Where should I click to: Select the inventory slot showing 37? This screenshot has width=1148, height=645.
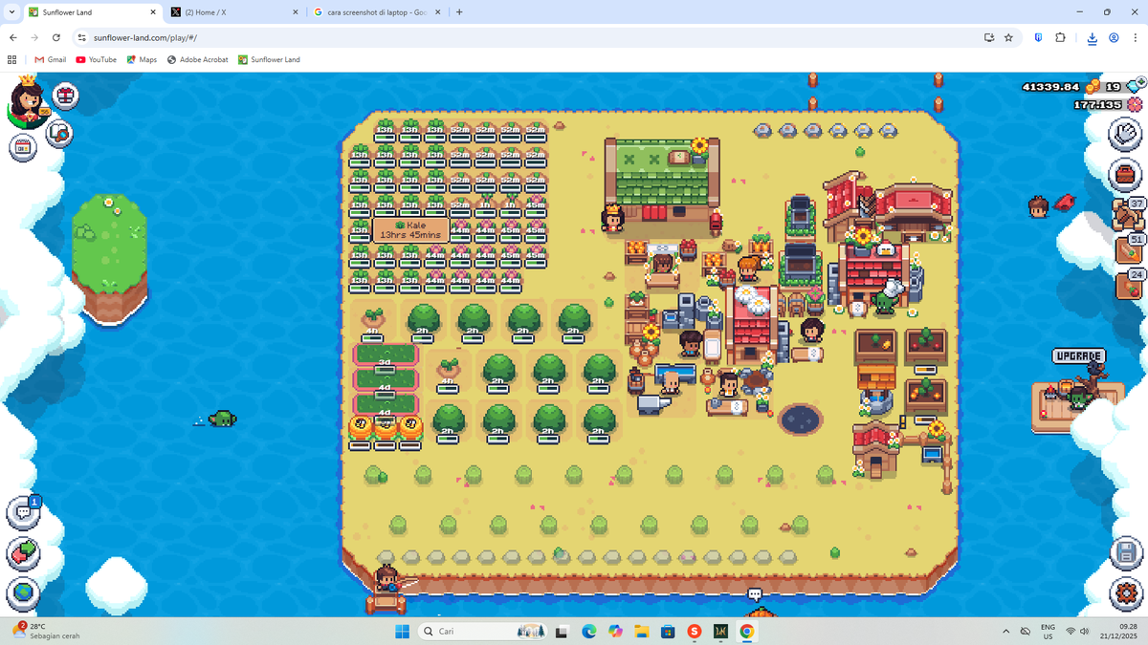(1129, 213)
